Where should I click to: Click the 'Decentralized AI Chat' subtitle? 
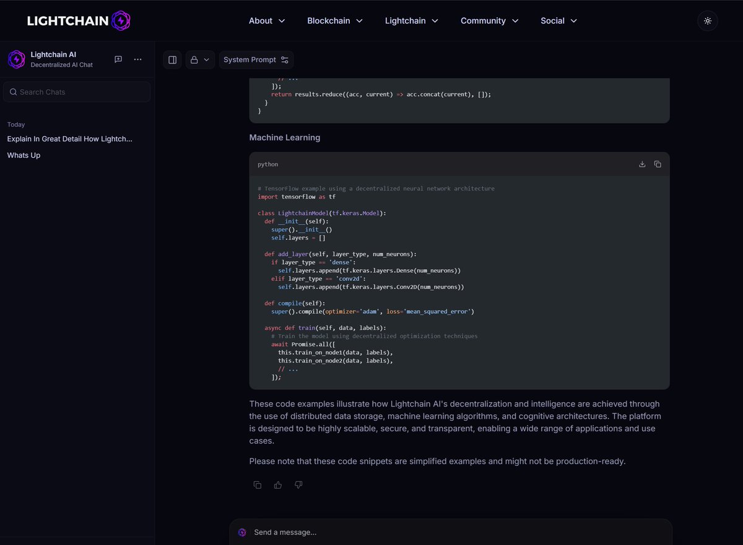click(x=62, y=65)
